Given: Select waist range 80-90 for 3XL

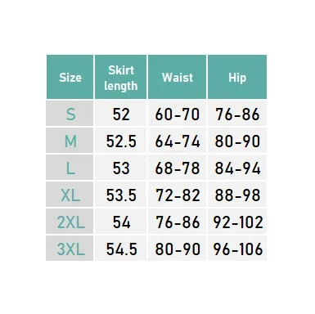Looking at the screenshot, I should click(177, 249).
